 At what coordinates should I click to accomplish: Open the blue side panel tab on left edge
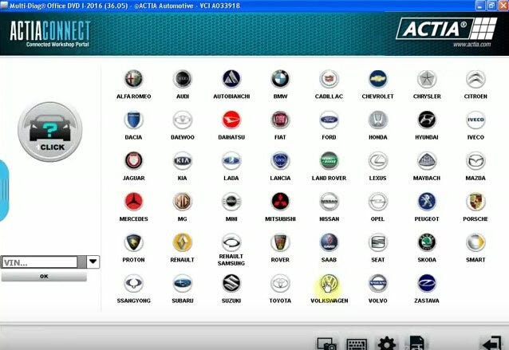point(4,191)
